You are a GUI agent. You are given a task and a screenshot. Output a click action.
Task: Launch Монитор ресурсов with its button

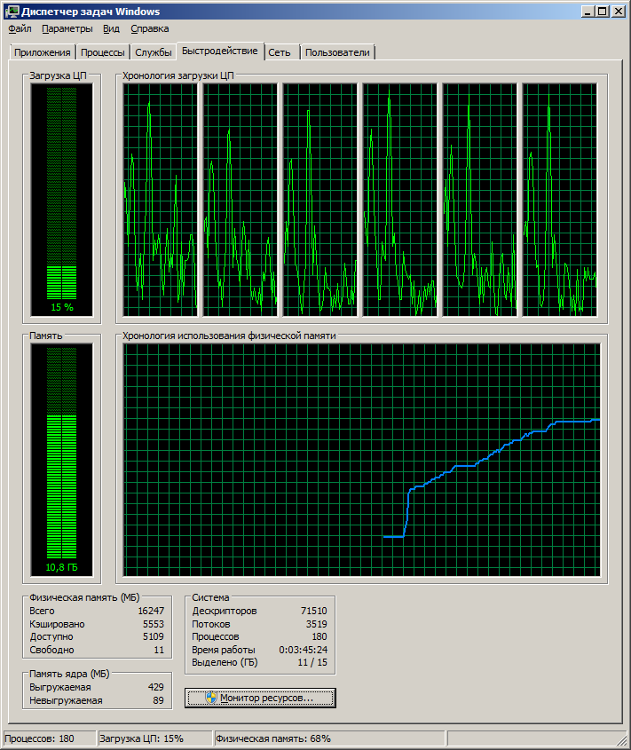[x=261, y=698]
